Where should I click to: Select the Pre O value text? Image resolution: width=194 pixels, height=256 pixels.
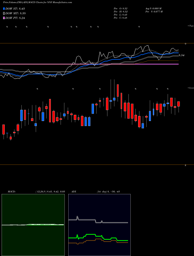point(121,9)
